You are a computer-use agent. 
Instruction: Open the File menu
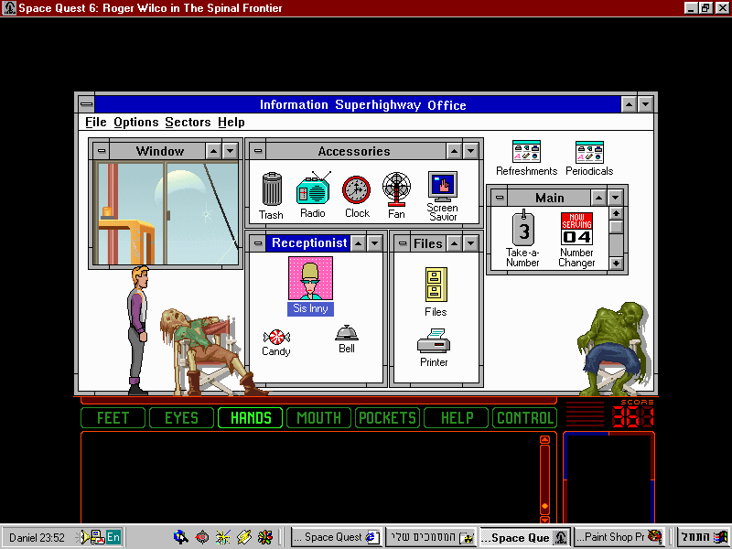click(95, 122)
